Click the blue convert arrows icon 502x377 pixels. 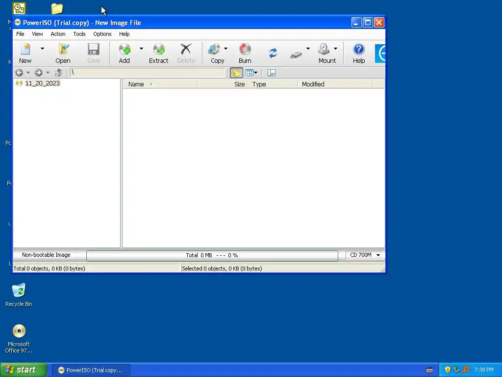coord(273,53)
